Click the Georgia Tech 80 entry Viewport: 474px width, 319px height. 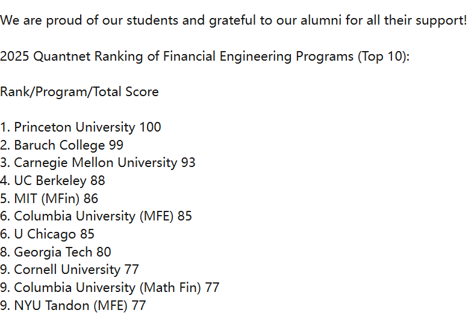(x=55, y=252)
